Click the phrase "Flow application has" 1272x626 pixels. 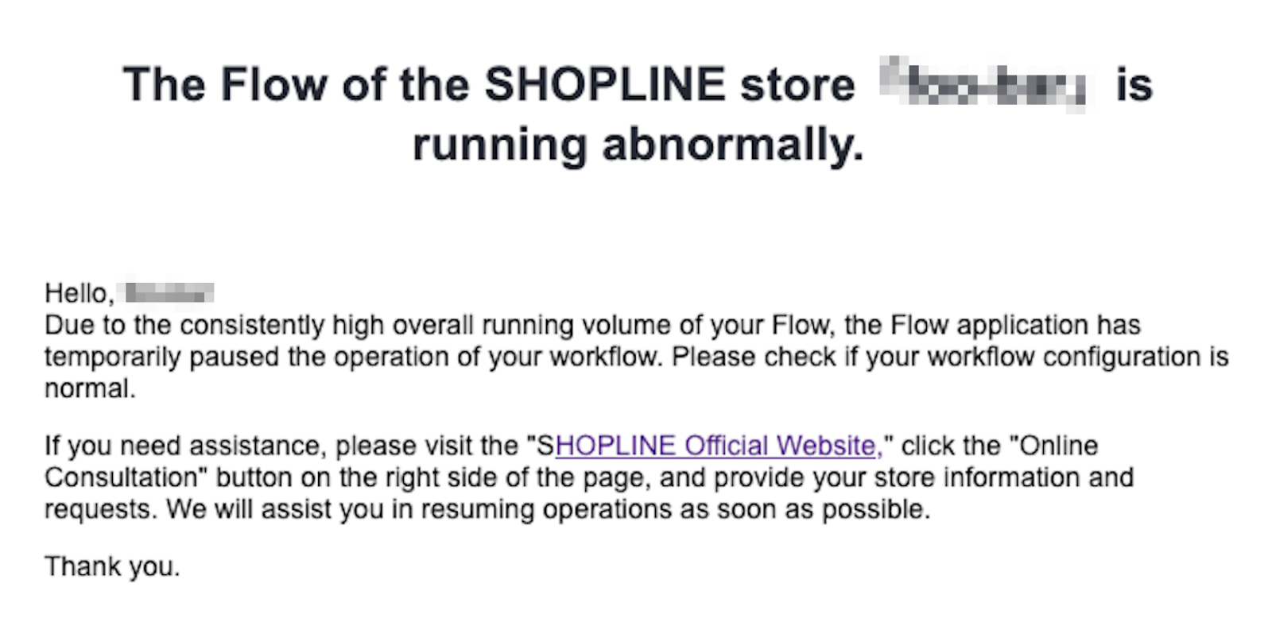pos(1015,325)
